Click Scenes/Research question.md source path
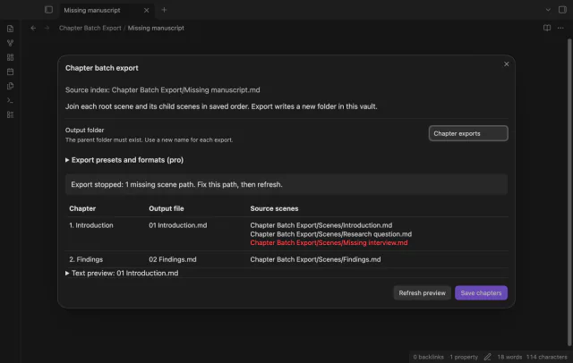The image size is (573, 363). coord(330,234)
